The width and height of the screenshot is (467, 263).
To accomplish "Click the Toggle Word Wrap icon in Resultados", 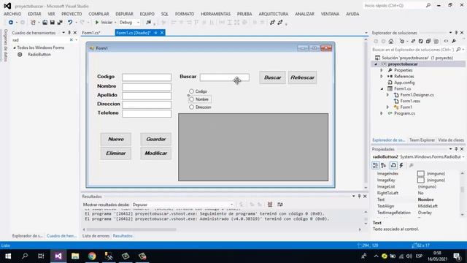I will pos(280,205).
